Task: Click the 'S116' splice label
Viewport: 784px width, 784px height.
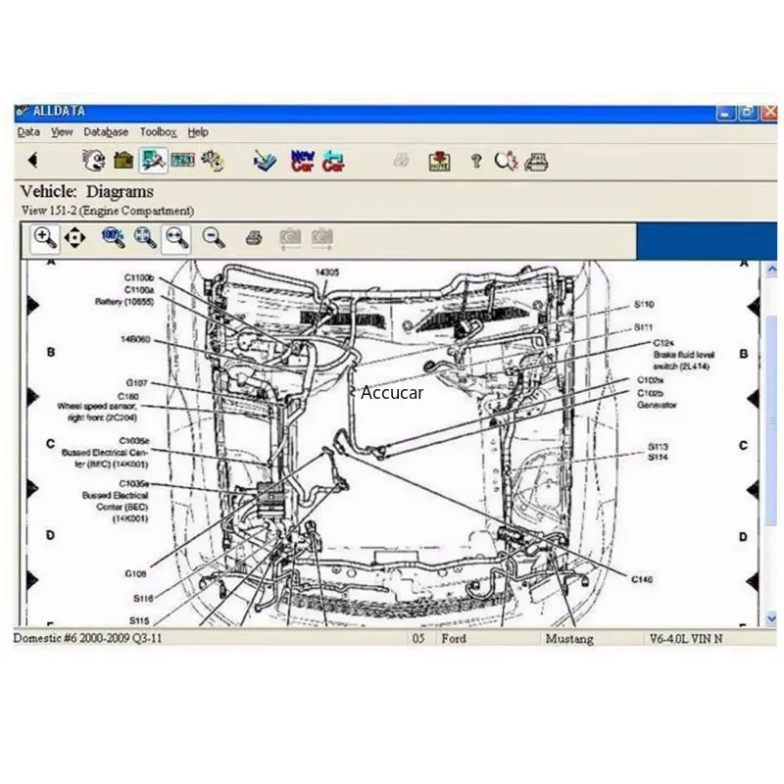Action: (x=143, y=598)
